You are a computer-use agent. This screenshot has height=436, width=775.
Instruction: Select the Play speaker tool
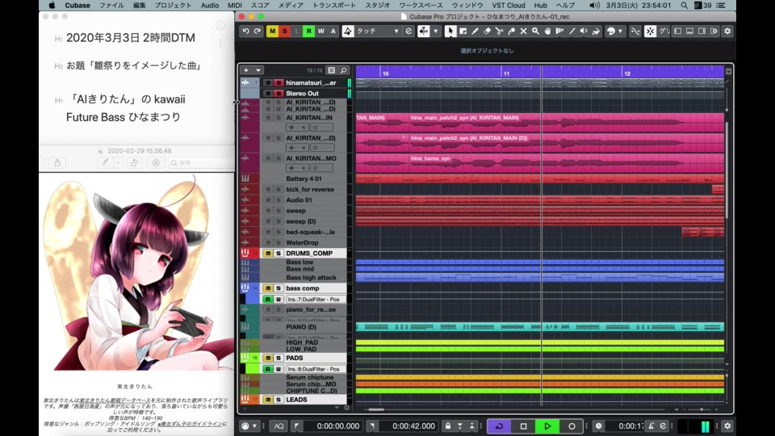click(x=584, y=31)
